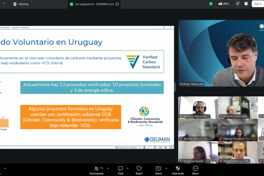Screen dimensions: 264x176
Task: Select Tamara Paolini y Flo video tile
Action: pos(198,130)
